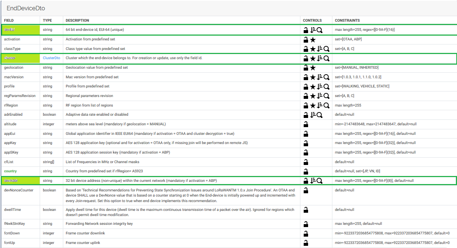457x248 pixels.
Task: Click the star icon in activation row
Action: click(x=313, y=40)
